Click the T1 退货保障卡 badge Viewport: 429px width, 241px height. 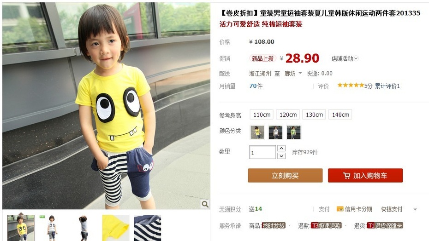pos(385,226)
